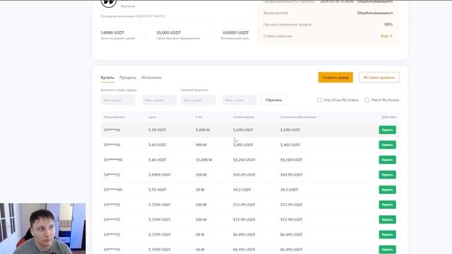Select user cell 15****45
Screen dimensions: 452x254
tap(112, 145)
